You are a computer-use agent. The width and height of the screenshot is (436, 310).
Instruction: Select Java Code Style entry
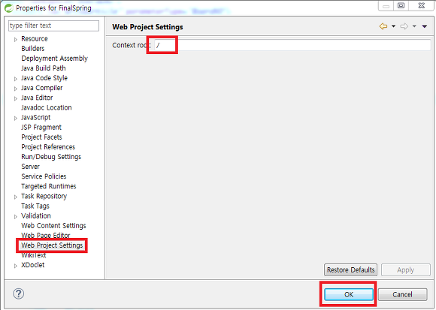[x=44, y=78]
